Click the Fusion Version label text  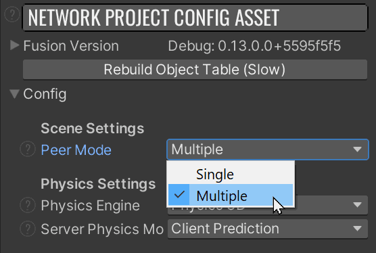[71, 45]
